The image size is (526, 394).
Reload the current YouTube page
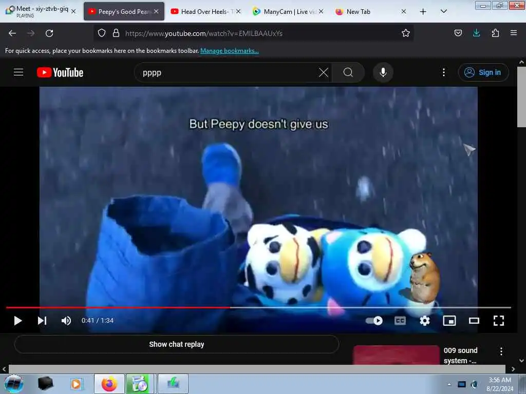tap(49, 33)
